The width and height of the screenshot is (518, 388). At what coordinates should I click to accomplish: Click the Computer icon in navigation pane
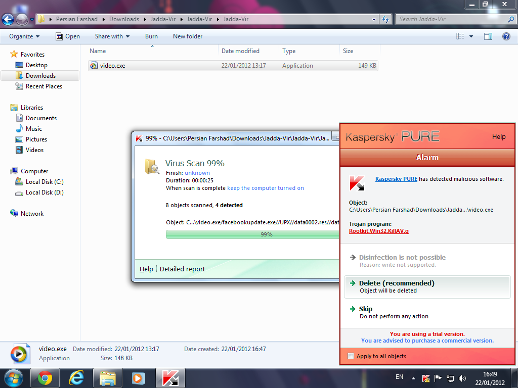(x=14, y=171)
